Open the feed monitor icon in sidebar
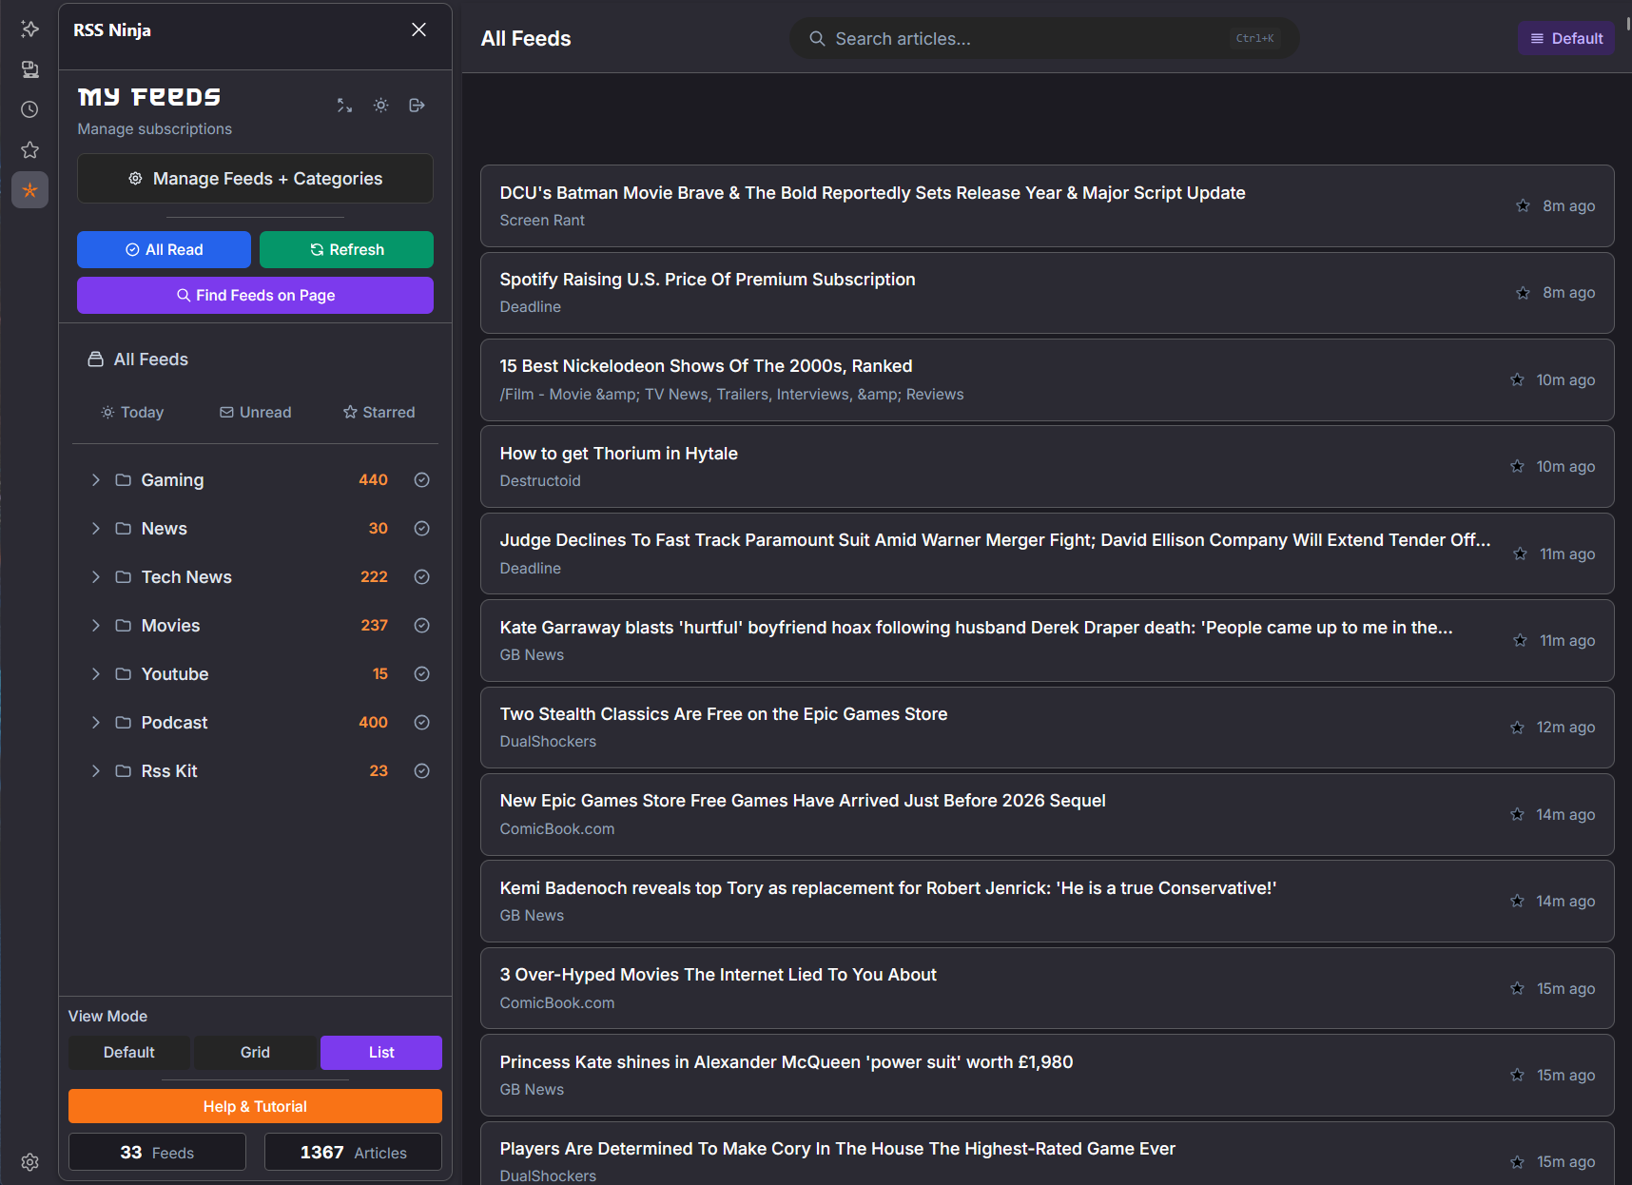Screen dimensions: 1632x1185 (29, 69)
